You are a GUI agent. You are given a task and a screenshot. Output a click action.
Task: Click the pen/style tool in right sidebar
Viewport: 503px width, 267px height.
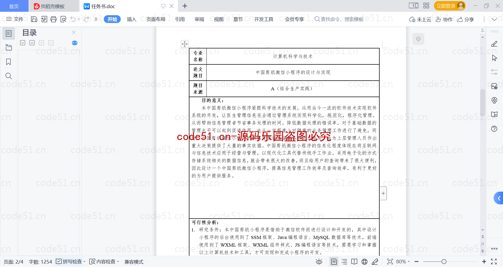click(494, 44)
